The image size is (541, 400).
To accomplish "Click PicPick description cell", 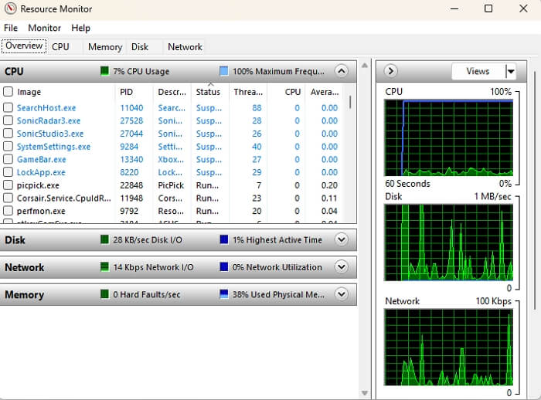I will coord(171,185).
